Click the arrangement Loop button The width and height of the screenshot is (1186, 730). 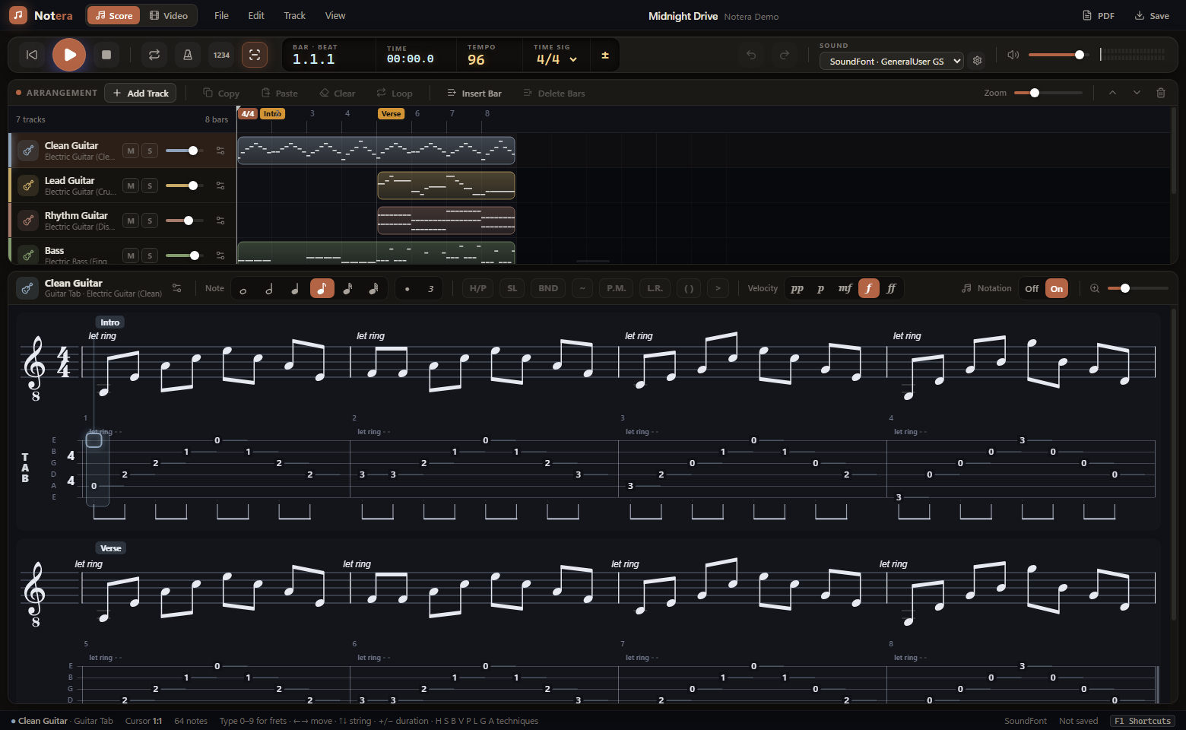[395, 93]
